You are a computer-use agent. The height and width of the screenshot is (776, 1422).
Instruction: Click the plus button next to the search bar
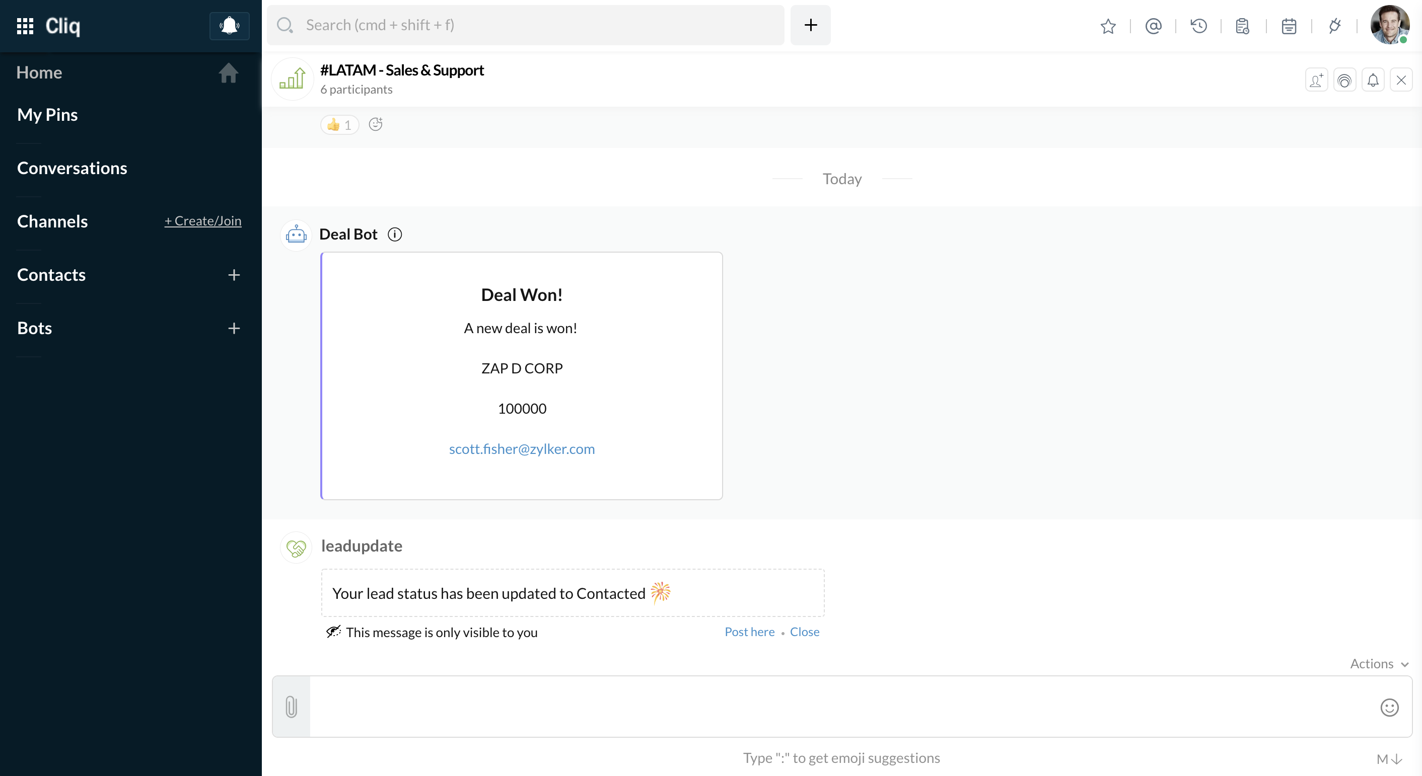pos(810,25)
